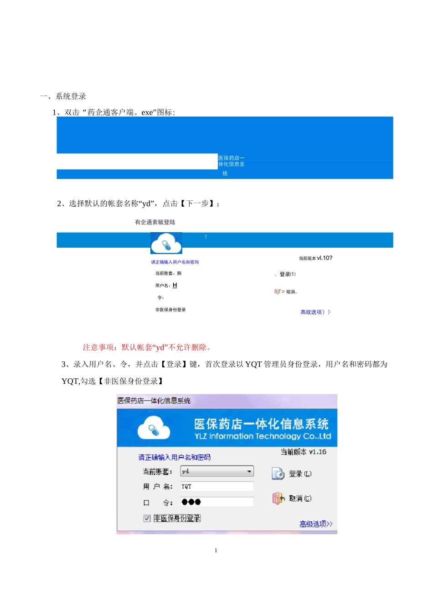This screenshot has height=611, width=433.
Task: Click the 有企通素毓登陆 caption text
Action: pos(155,222)
